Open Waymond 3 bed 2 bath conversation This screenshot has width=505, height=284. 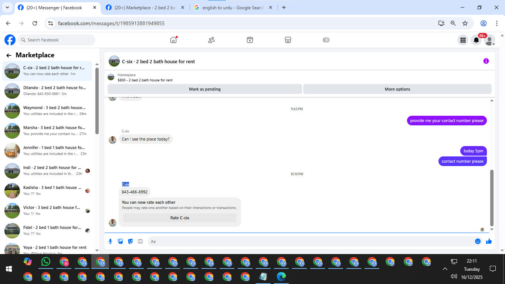[x=47, y=111]
